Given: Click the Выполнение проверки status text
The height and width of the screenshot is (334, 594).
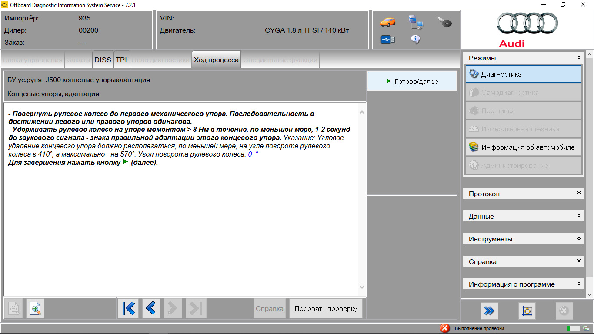Looking at the screenshot, I should (x=479, y=329).
